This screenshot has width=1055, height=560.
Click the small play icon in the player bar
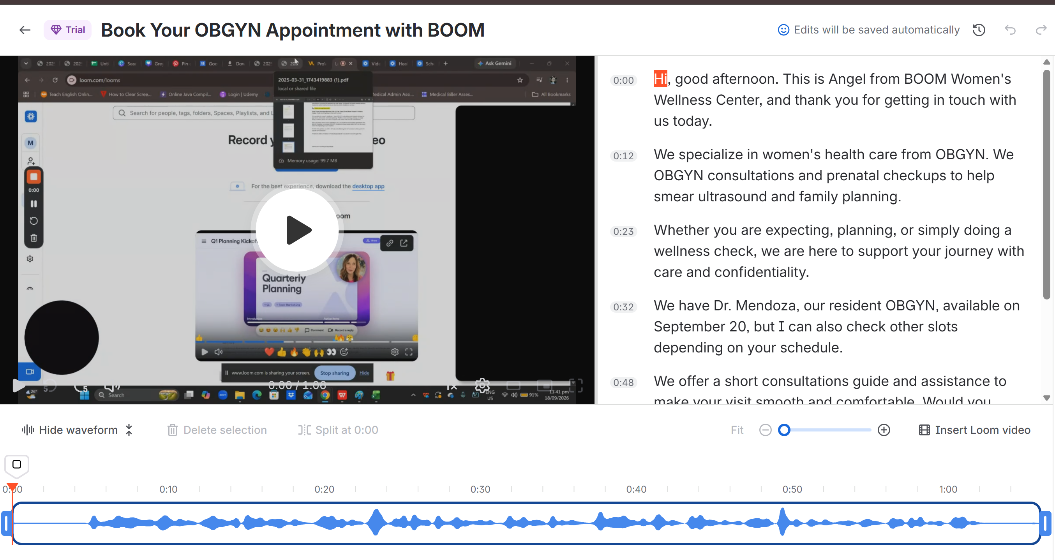(x=18, y=385)
